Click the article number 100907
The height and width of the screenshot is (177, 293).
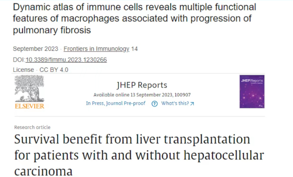(x=182, y=95)
